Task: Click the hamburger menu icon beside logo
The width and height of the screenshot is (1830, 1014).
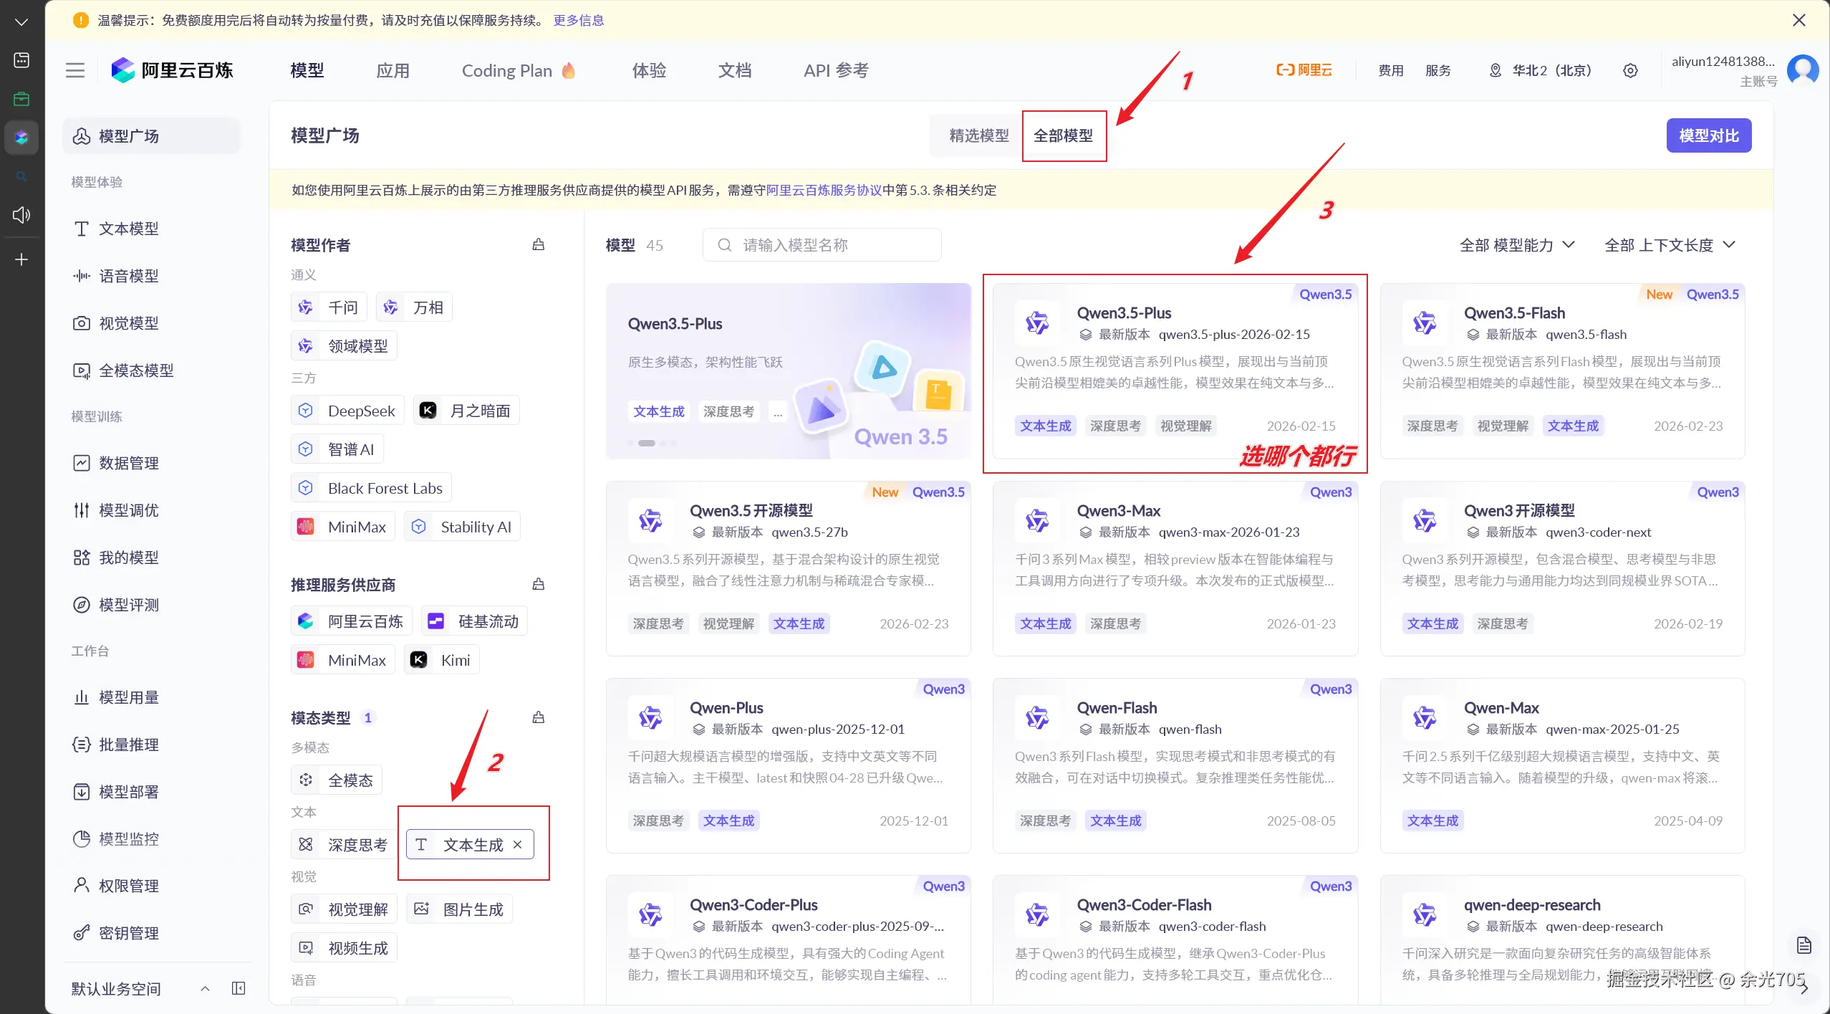Action: pyautogui.click(x=74, y=70)
